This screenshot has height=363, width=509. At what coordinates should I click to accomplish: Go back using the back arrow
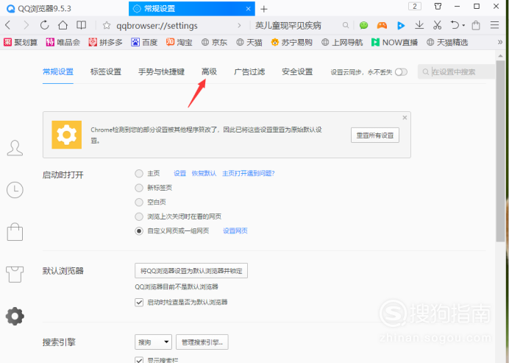[8, 25]
